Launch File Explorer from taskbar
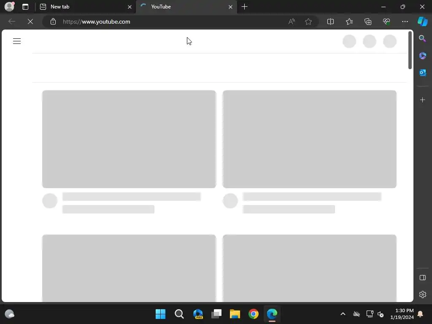Image resolution: width=432 pixels, height=324 pixels. [x=235, y=314]
